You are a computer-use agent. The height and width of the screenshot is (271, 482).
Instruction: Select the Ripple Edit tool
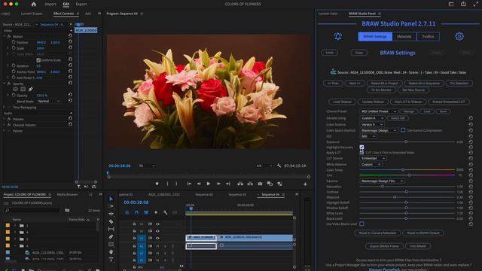tap(111, 214)
